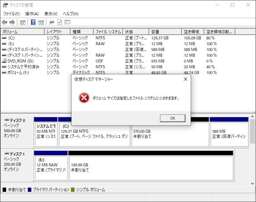Click the blue help question mark icon

[x=33, y=22]
